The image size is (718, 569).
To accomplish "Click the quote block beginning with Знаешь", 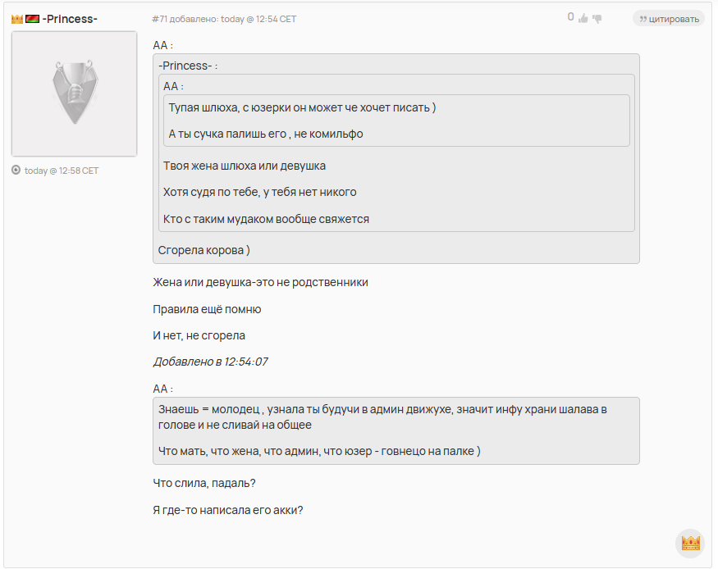I will point(396,431).
